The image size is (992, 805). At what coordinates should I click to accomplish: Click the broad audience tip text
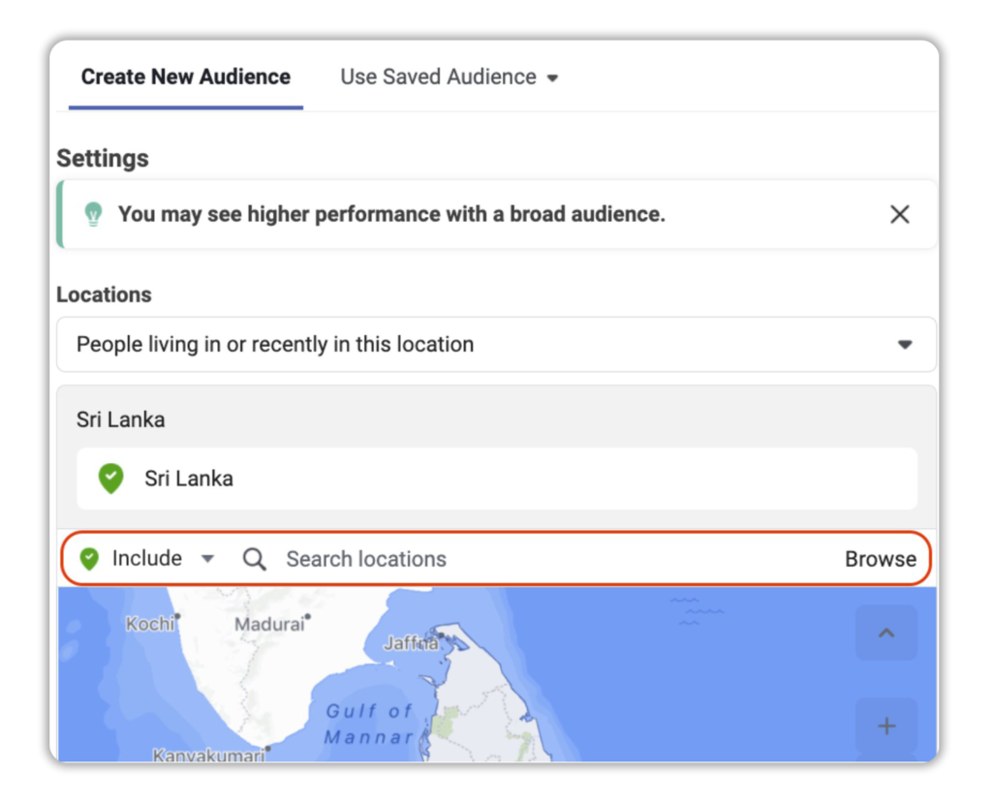(391, 214)
